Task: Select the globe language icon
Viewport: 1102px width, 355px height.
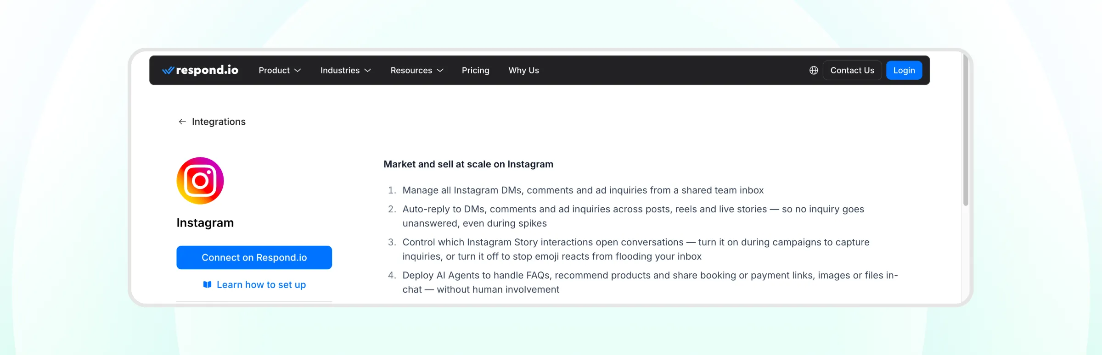Action: point(814,70)
